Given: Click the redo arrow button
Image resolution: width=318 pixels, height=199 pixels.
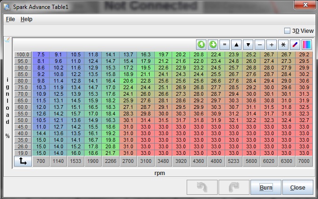Looking at the screenshot, I should pos(234,187).
